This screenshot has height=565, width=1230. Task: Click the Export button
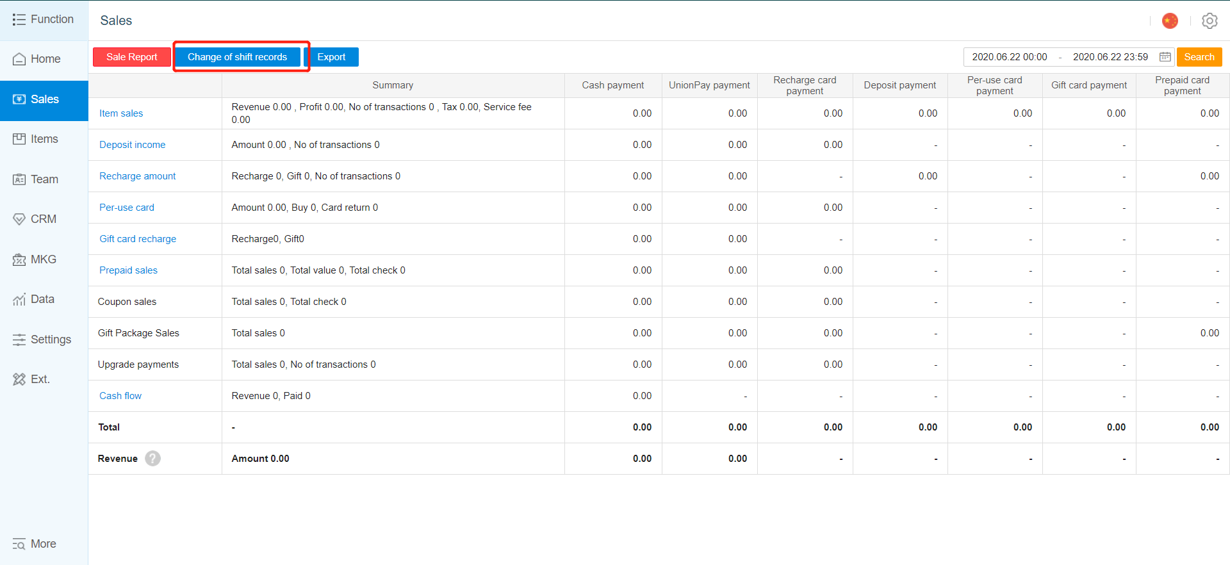tap(331, 57)
